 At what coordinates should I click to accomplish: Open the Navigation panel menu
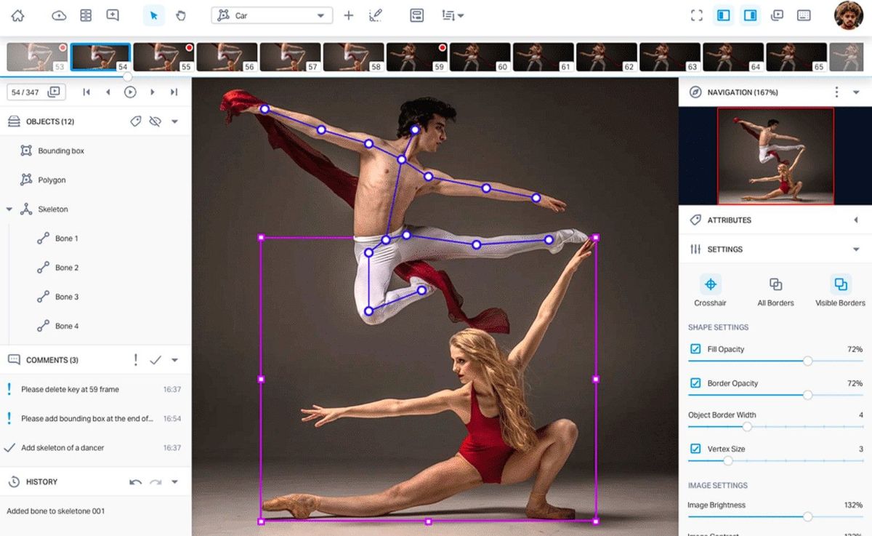836,92
